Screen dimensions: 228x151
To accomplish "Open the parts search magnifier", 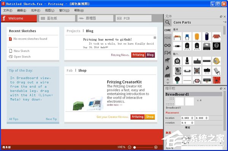I will pyautogui.click(x=168, y=22).
